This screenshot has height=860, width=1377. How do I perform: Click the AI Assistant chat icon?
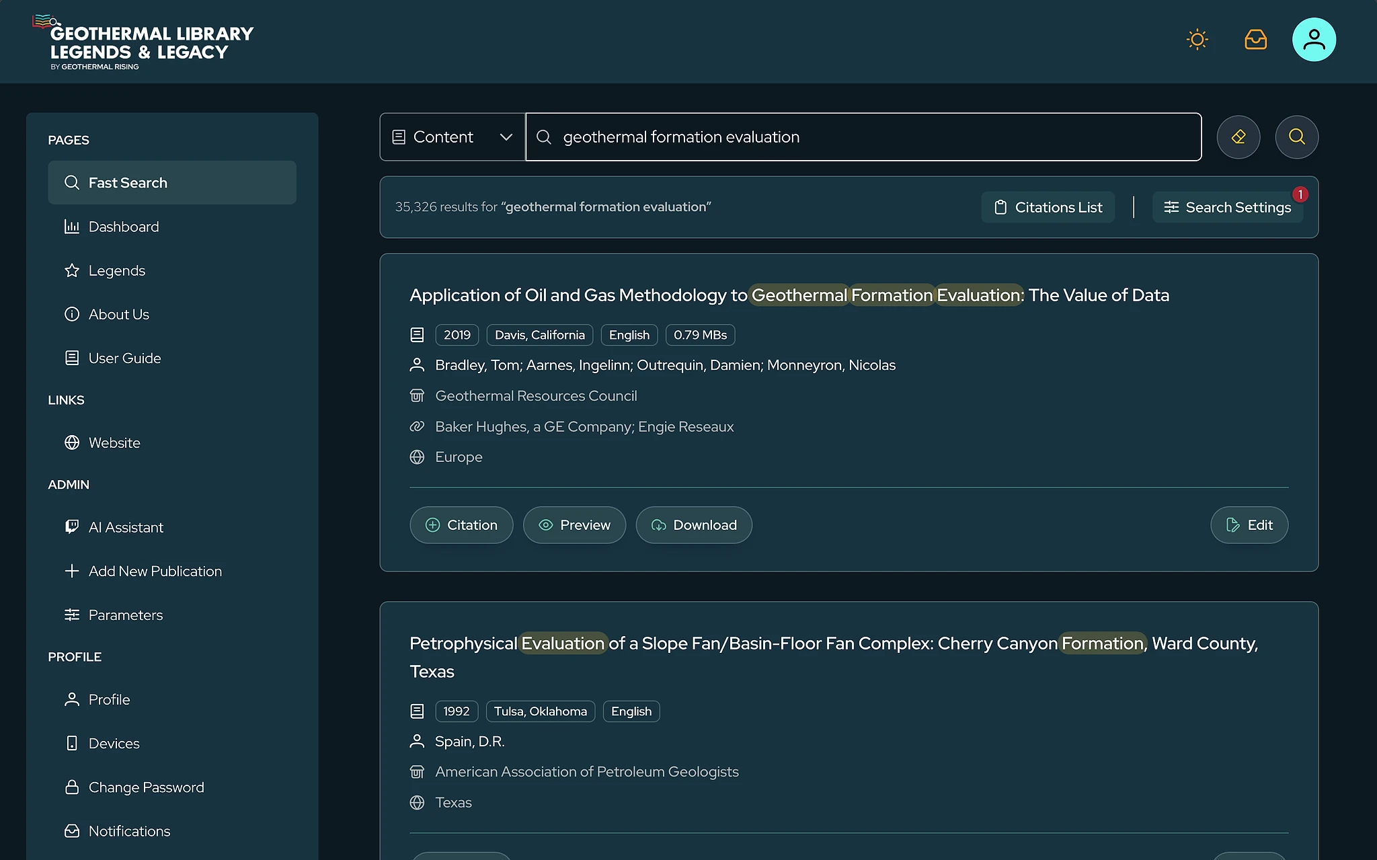tap(72, 527)
